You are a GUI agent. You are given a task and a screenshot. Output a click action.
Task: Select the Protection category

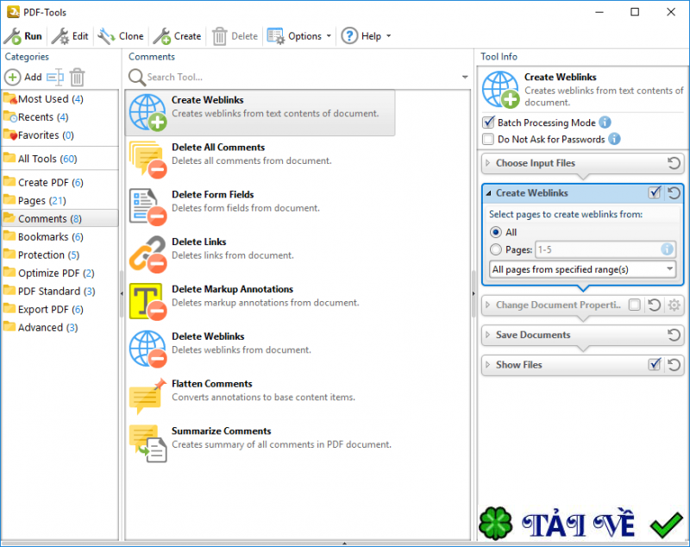[x=60, y=255]
